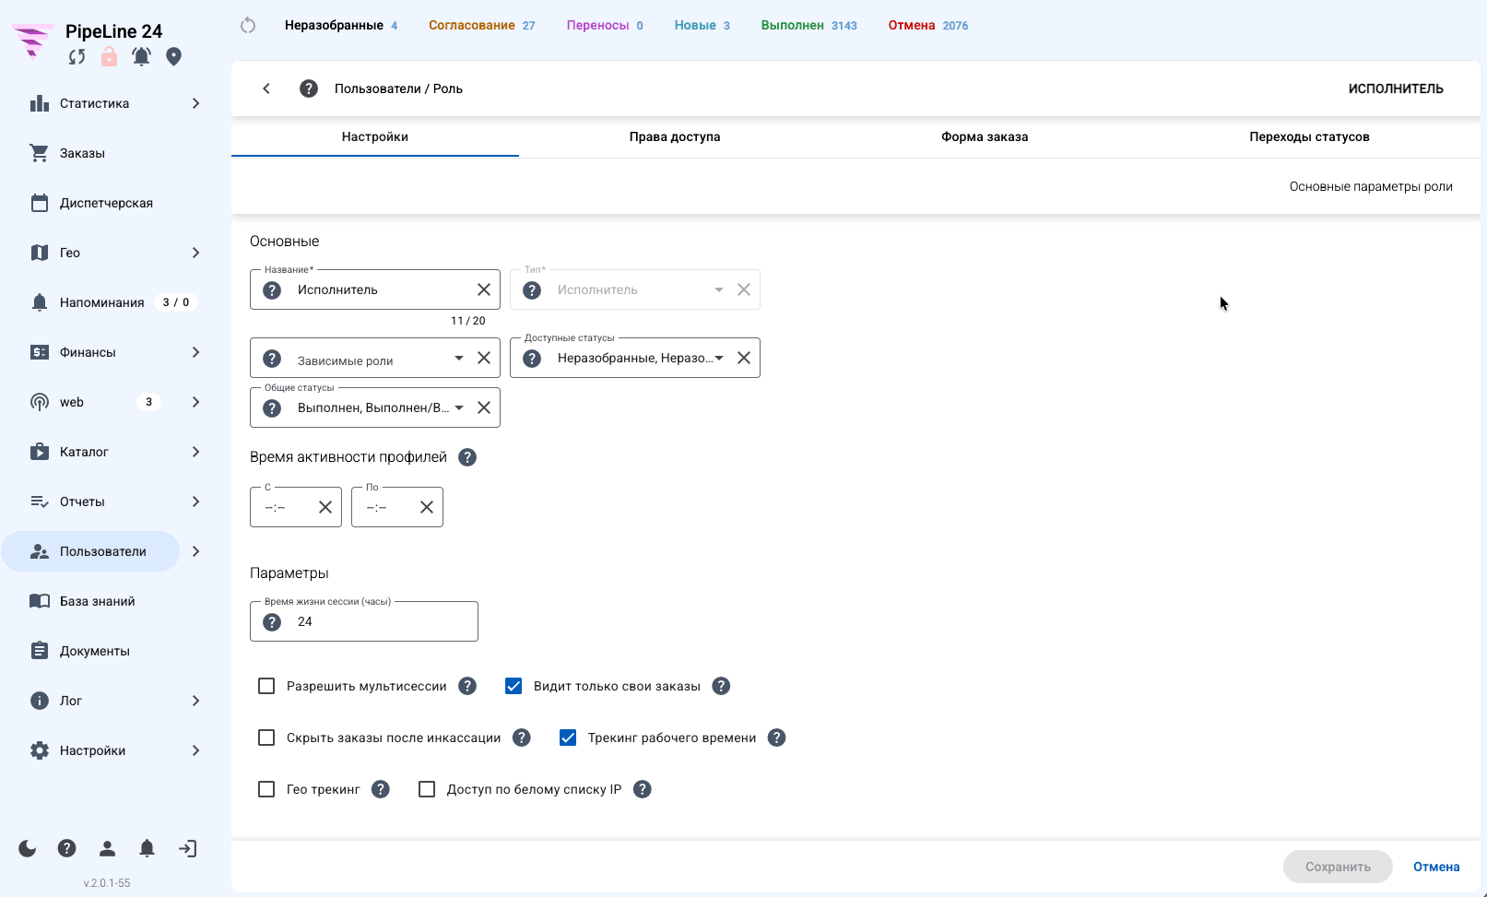Image resolution: width=1487 pixels, height=897 pixels.
Task: Click the logout icon at bottom
Action: [187, 848]
